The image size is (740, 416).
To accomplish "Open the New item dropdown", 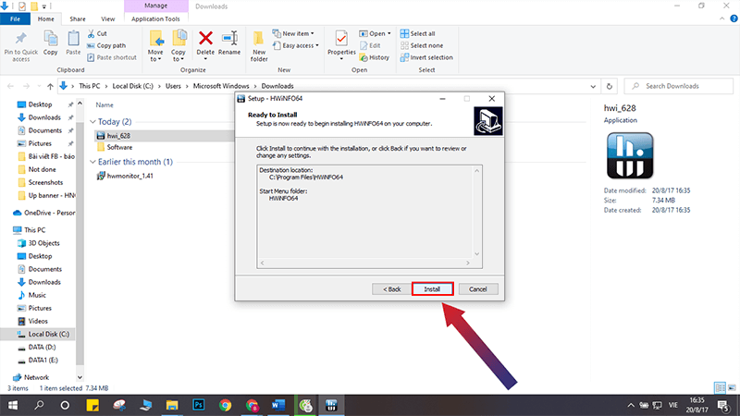I will point(293,33).
